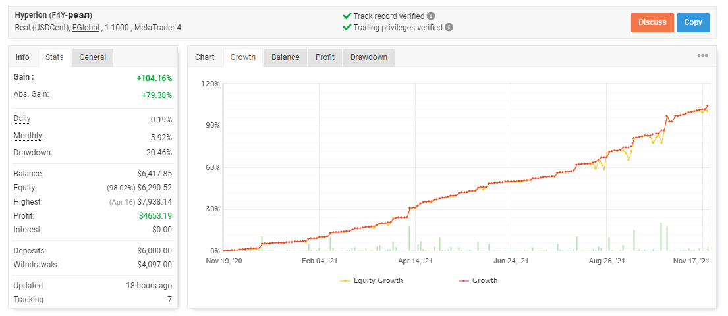
Task: Toggle Growth series in chart legend
Action: tap(478, 280)
